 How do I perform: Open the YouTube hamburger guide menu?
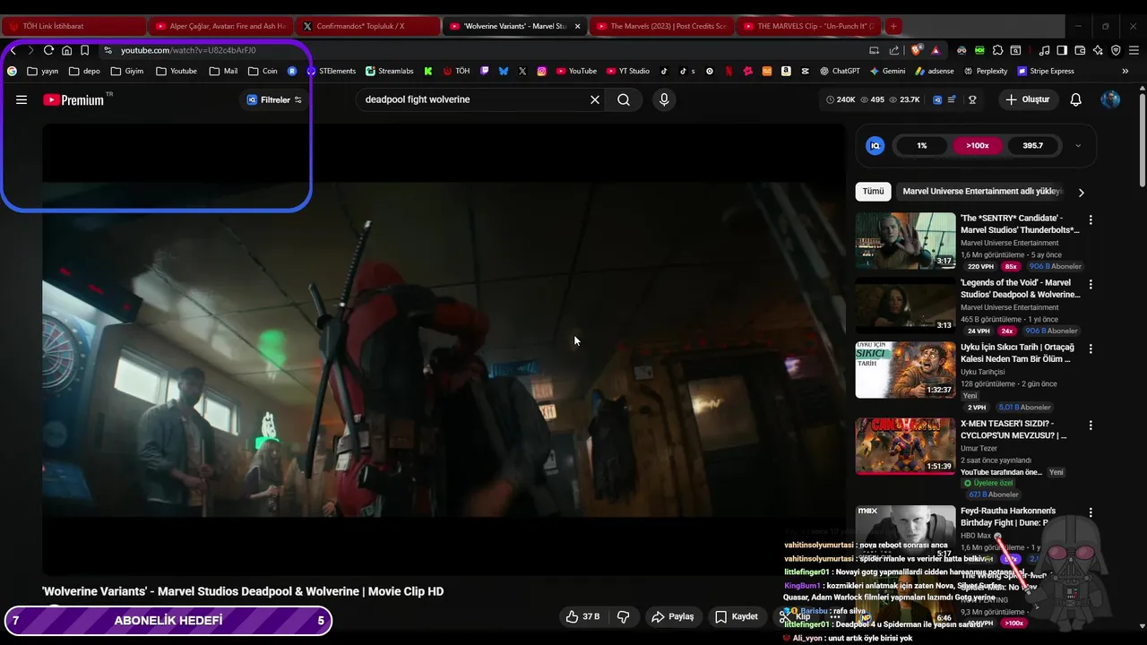(22, 99)
